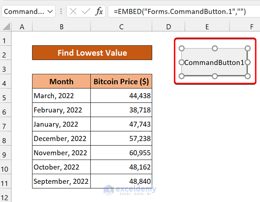Image resolution: width=260 pixels, height=202 pixels.
Task: Open the Name Box dropdown arrow
Action: pos(50,12)
